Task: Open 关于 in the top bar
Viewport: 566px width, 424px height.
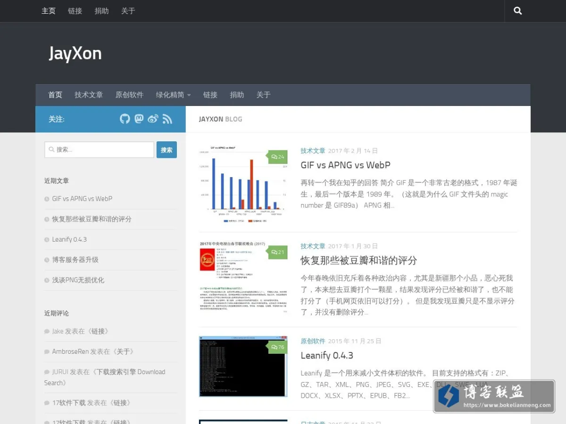Action: coord(128,11)
